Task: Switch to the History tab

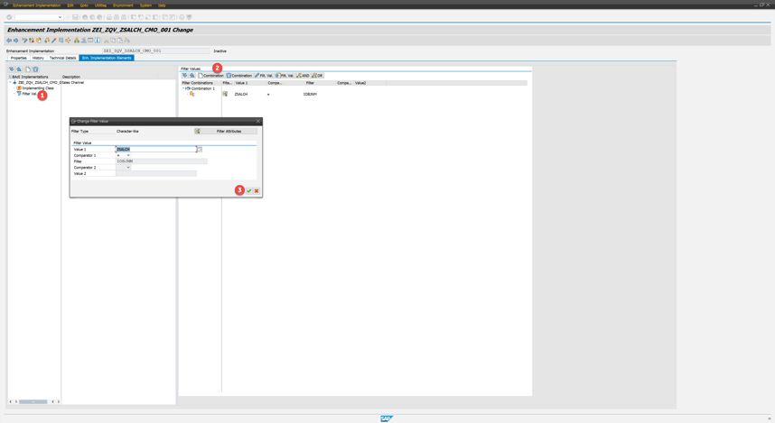Action: coord(38,58)
